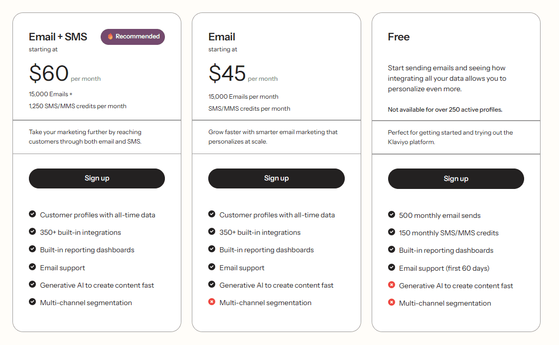Screen dimensions: 559x345
Task: Click the flame icon in the Recommended badge
Action: [x=110, y=36]
